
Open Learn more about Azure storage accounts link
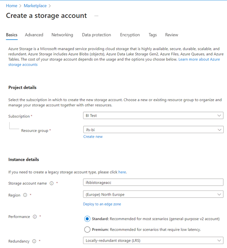(x=199, y=59)
